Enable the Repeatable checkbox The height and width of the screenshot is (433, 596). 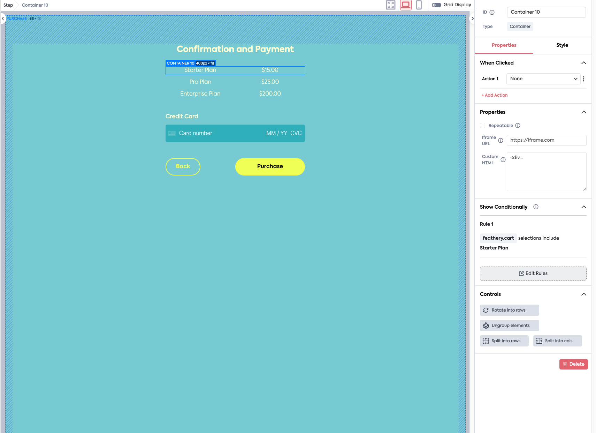pyautogui.click(x=483, y=126)
